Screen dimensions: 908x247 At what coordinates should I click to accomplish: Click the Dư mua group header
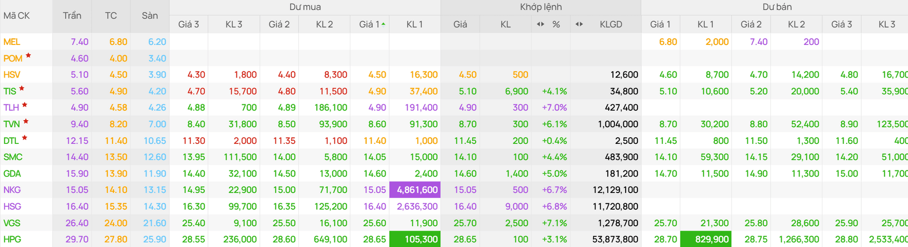pos(305,7)
